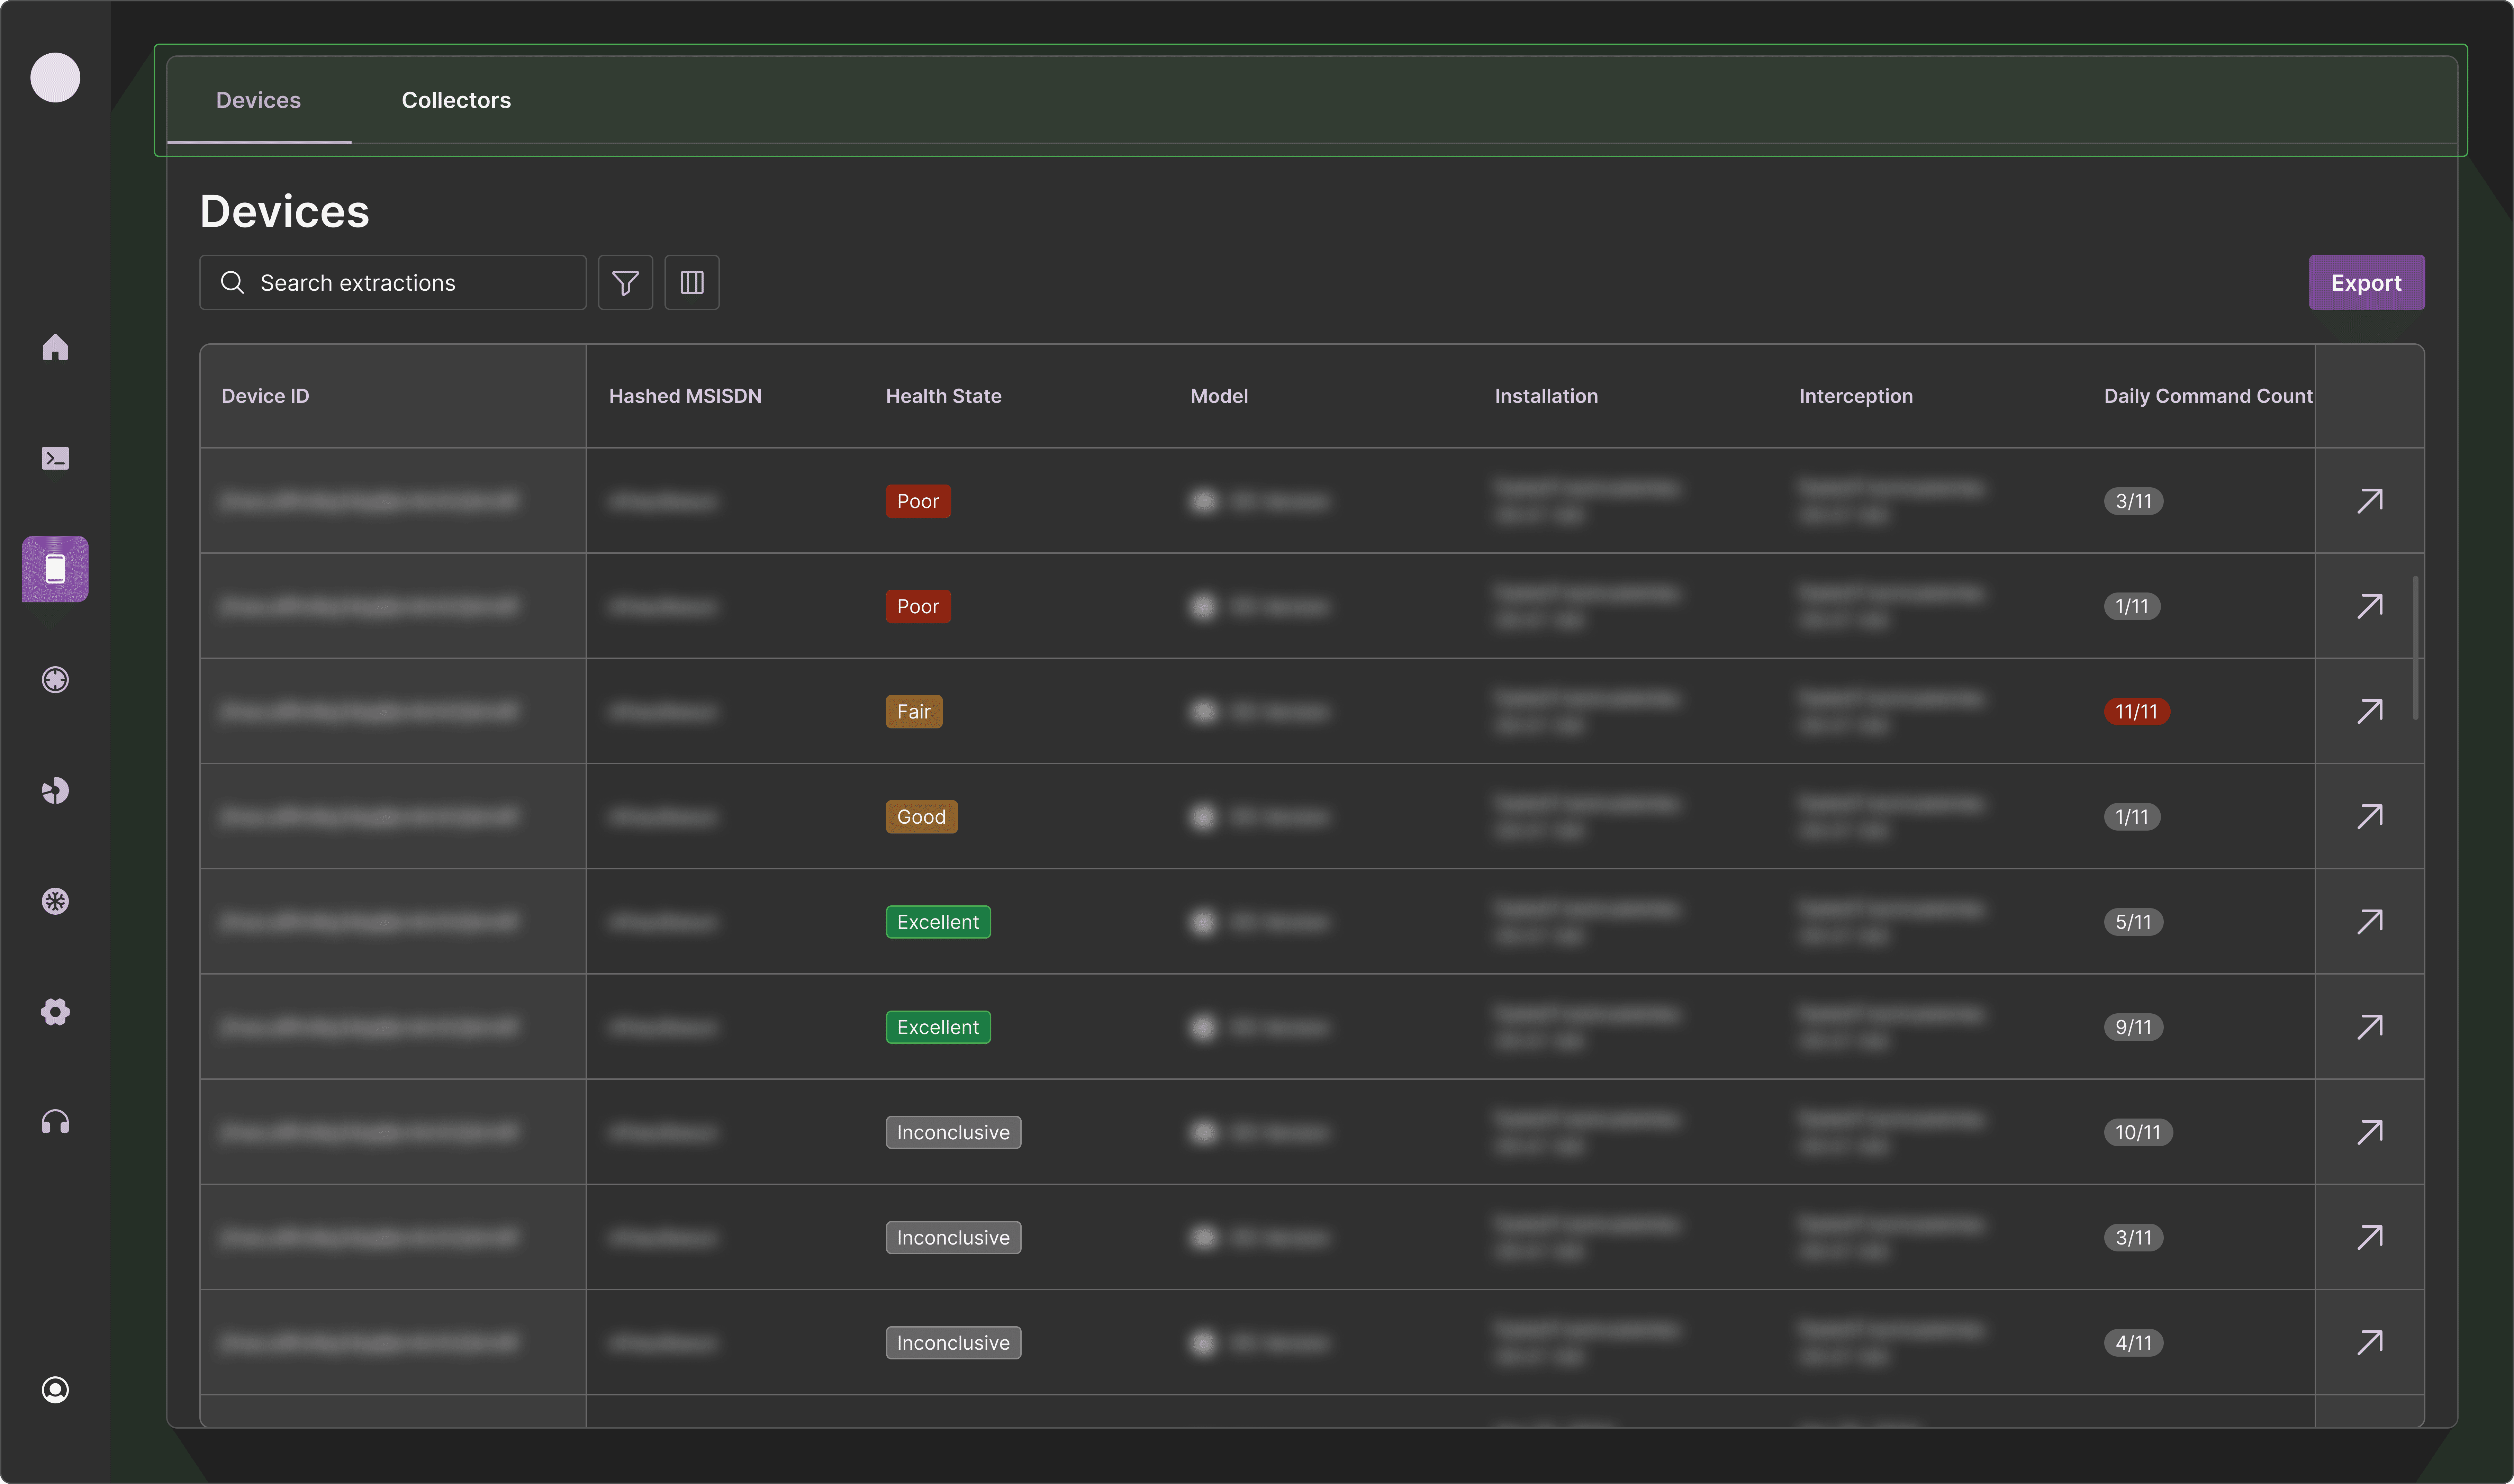Click the Export button
2514x1484 pixels.
coord(2366,283)
